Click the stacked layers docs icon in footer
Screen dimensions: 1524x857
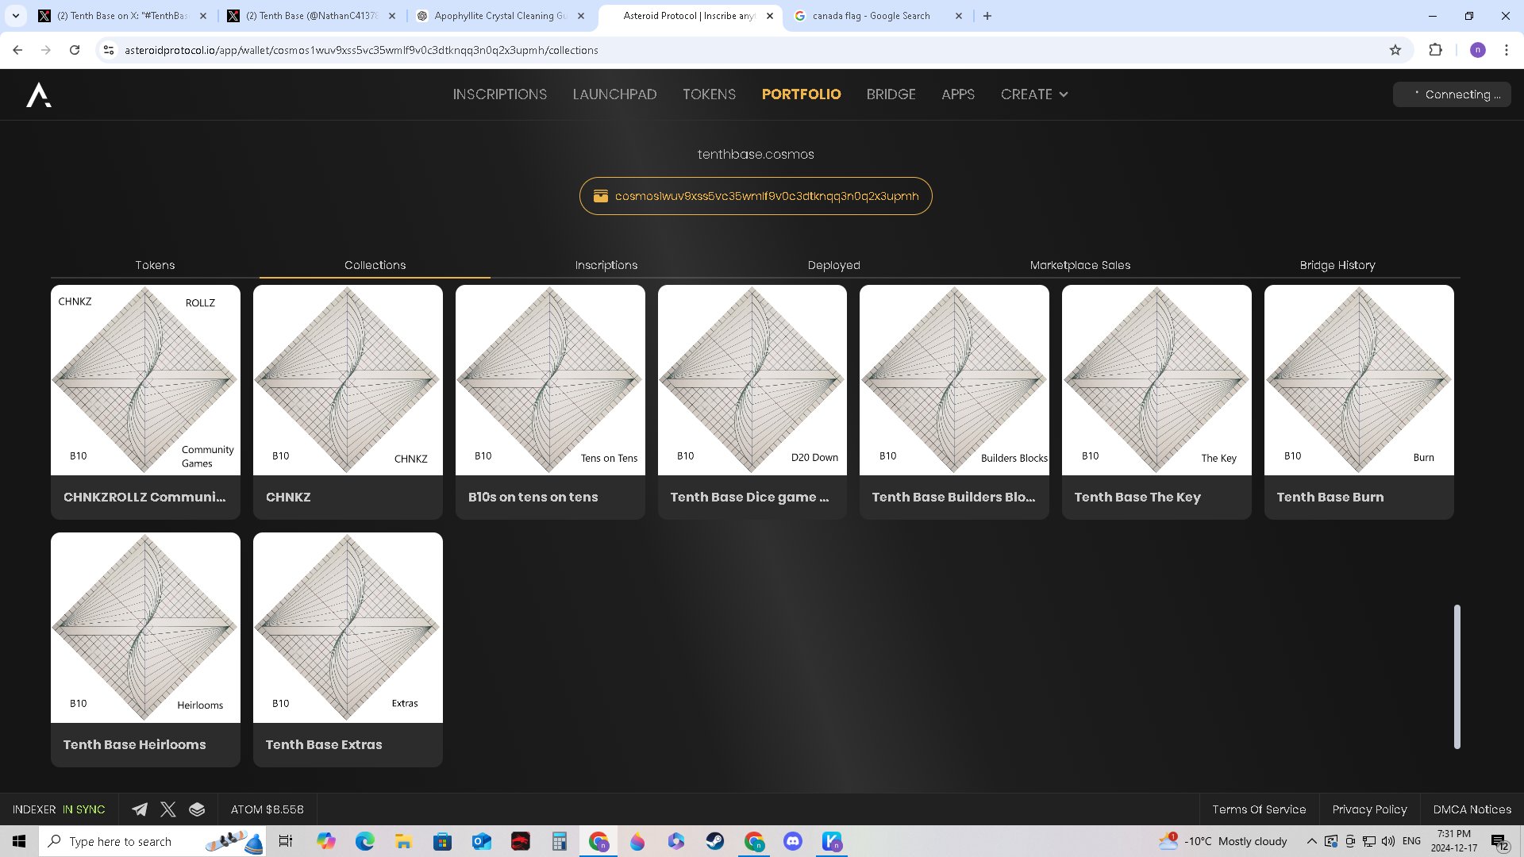(197, 809)
